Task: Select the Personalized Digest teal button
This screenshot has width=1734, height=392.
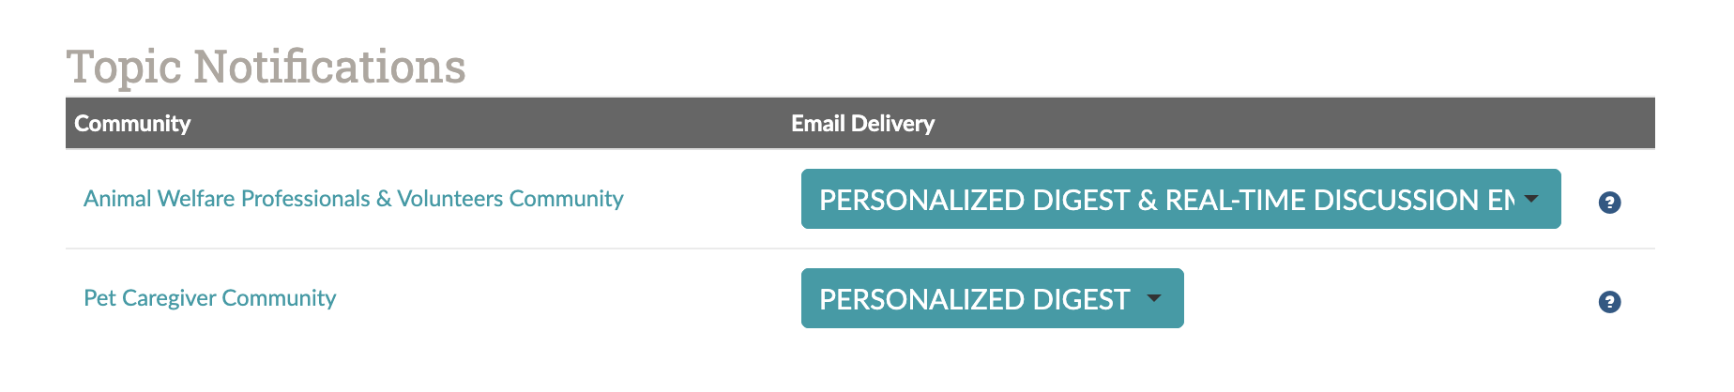Action: click(x=992, y=298)
